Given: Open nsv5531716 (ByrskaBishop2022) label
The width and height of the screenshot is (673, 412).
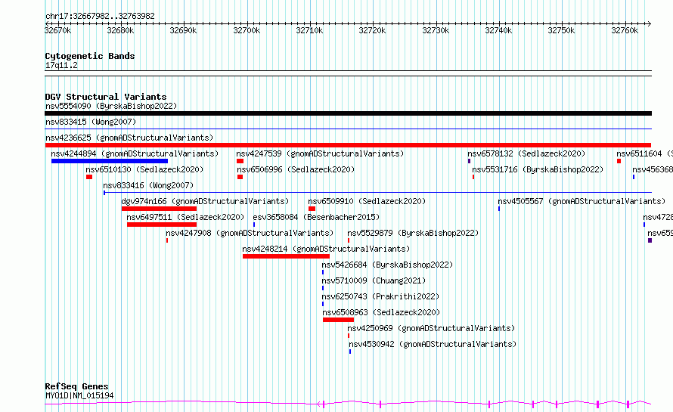Looking at the screenshot, I should point(538,169).
